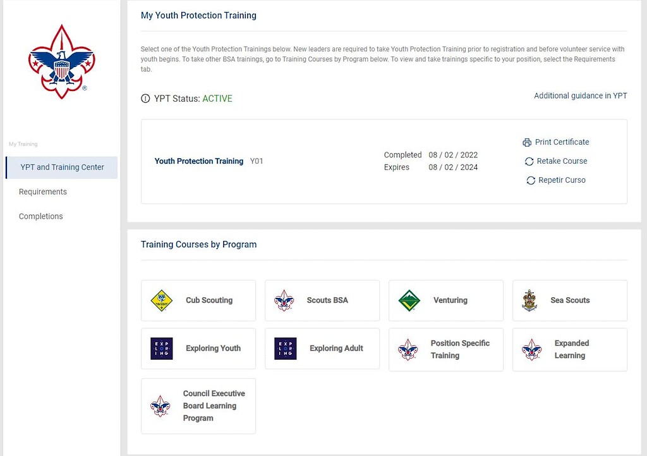Click the Exploring Adult square logo icon
This screenshot has width=647, height=456.
click(284, 348)
